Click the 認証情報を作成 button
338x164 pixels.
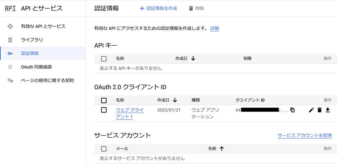click(158, 8)
